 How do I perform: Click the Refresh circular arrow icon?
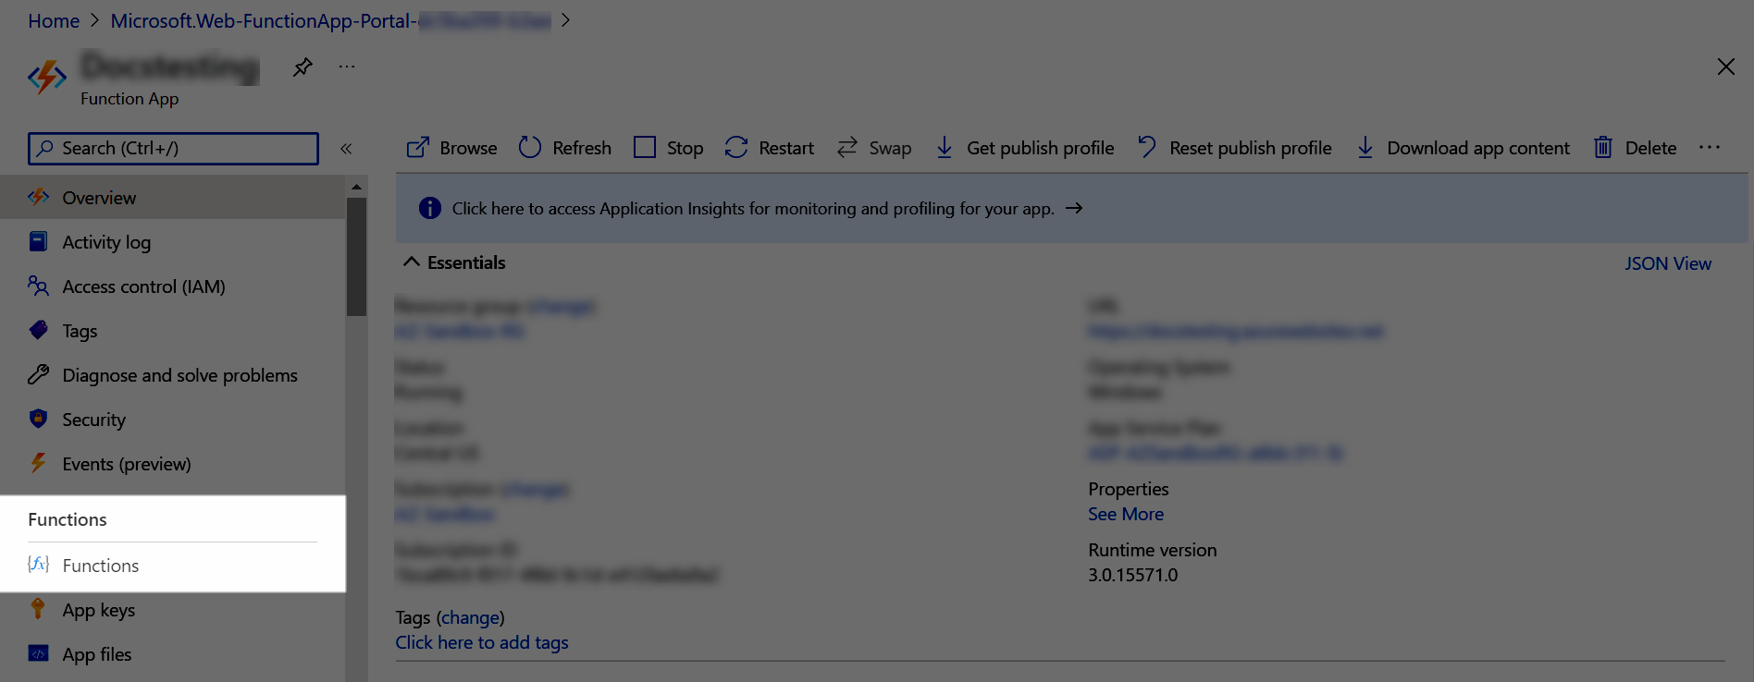coord(530,148)
